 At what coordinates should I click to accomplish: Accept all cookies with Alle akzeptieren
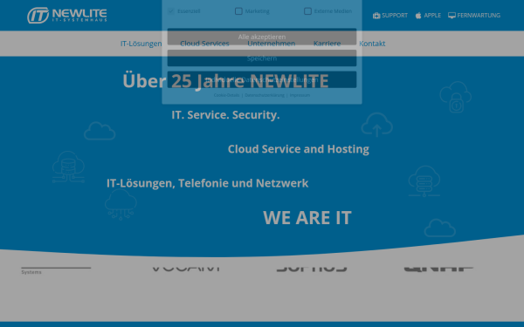point(262,37)
